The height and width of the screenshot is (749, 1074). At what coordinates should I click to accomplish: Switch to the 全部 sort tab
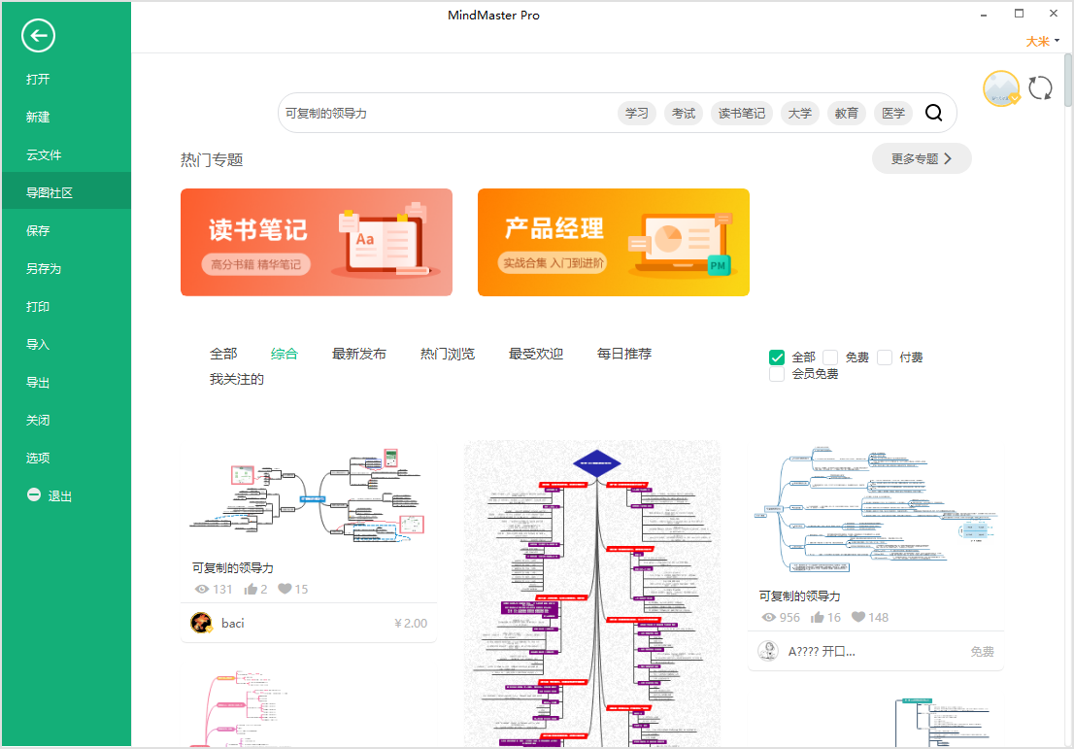(223, 354)
